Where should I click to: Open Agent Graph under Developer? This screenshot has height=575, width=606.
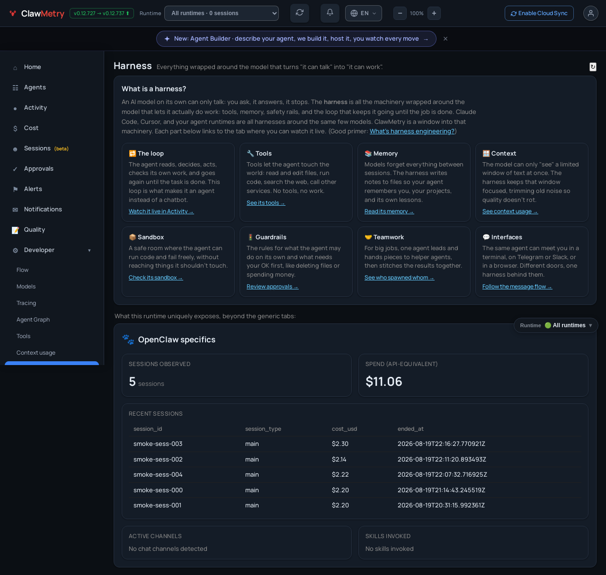click(x=33, y=320)
